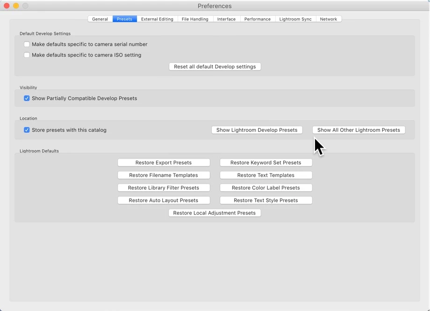
Task: Restore Text Style Presets
Action: coord(266,200)
